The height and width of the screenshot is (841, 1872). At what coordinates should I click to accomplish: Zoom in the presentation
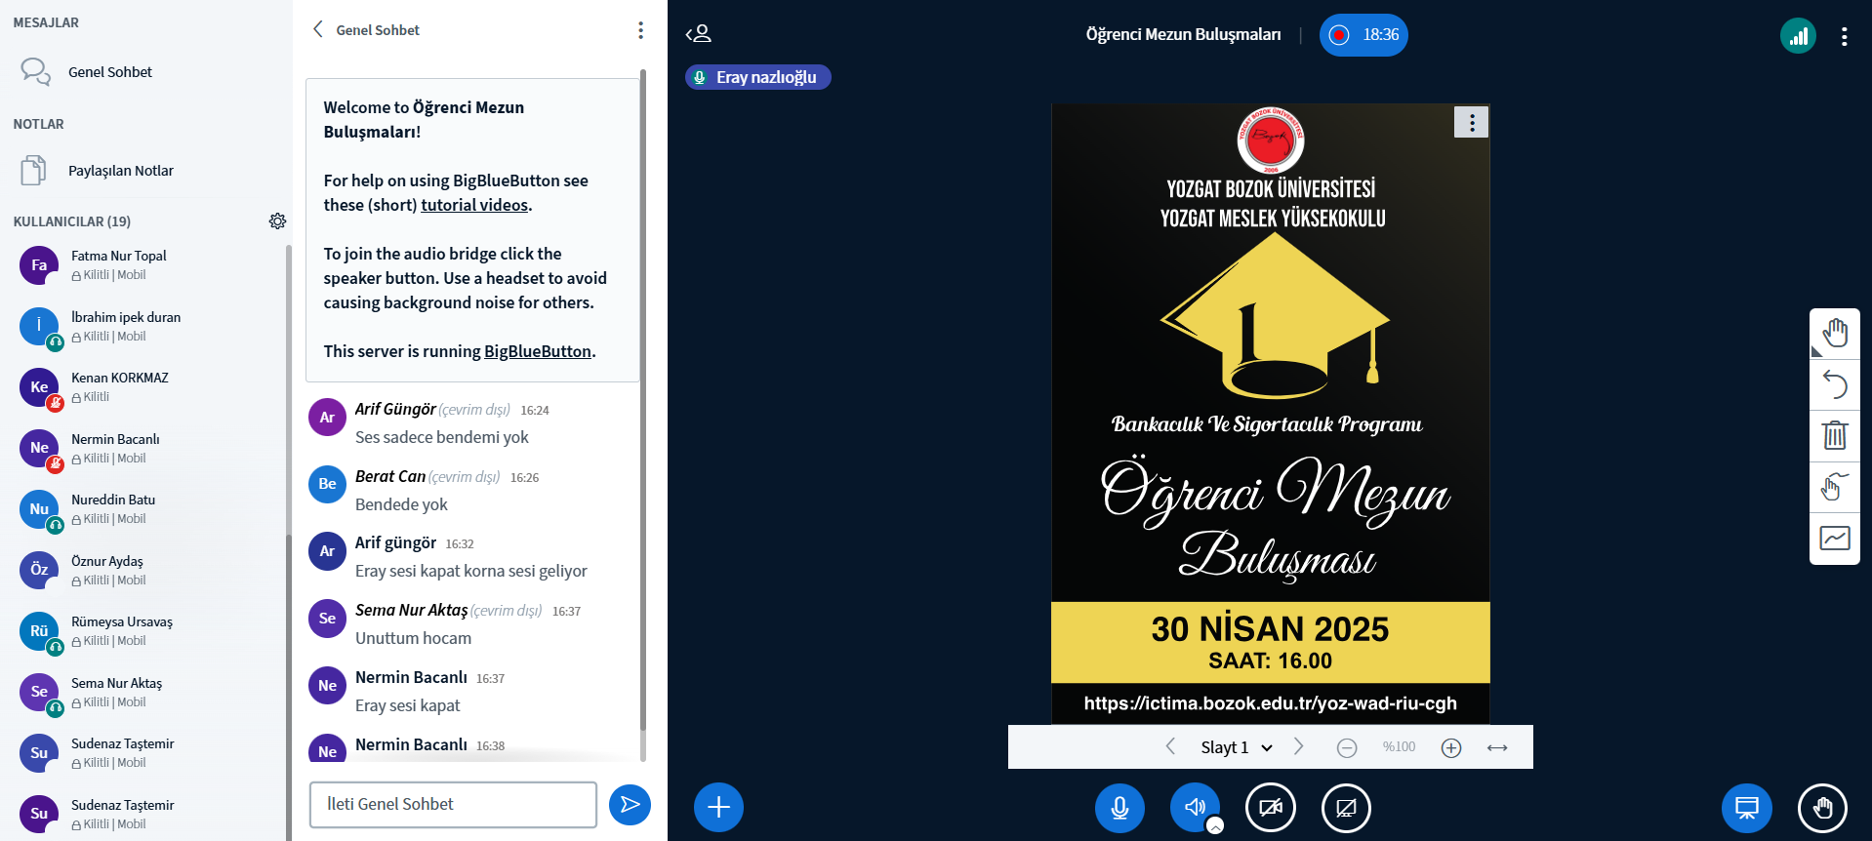point(1451,747)
